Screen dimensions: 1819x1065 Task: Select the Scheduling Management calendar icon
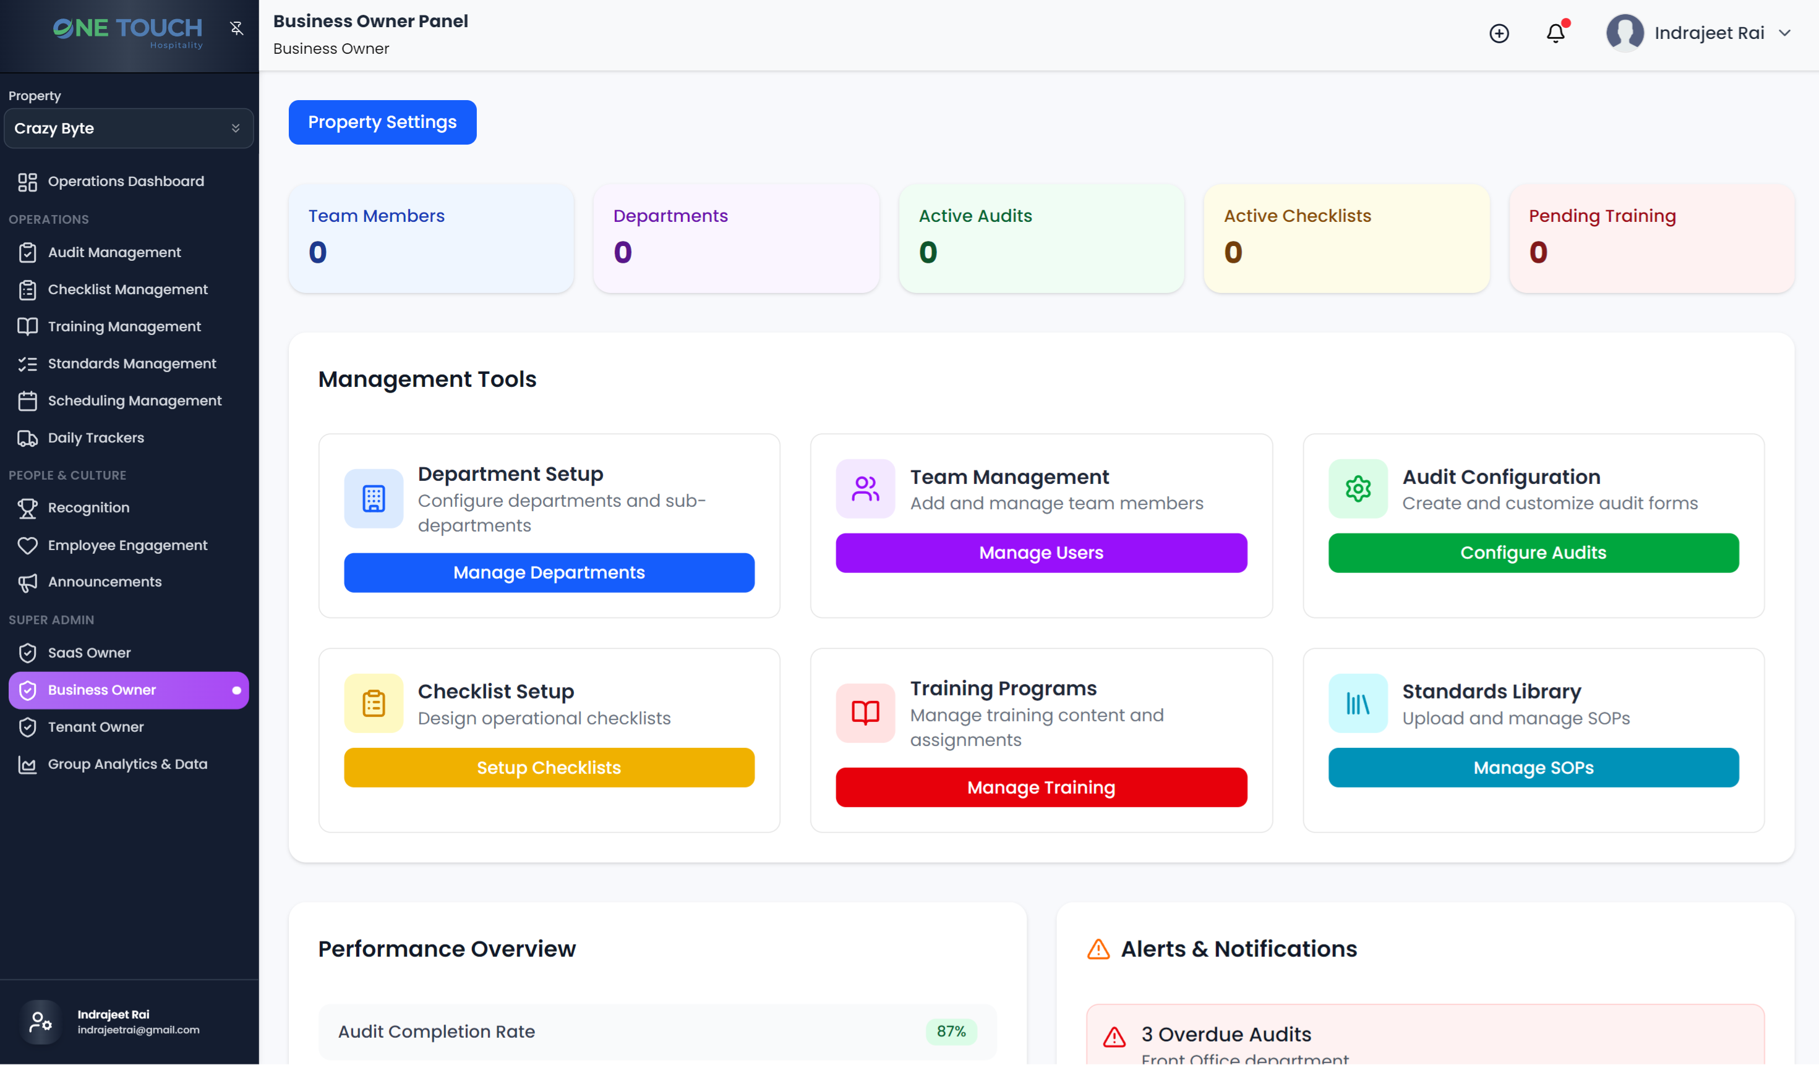pos(28,401)
